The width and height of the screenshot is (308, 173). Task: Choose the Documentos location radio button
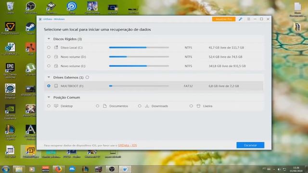tap(97, 106)
